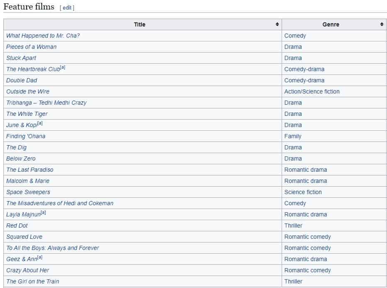The width and height of the screenshot is (387, 288).
Task: Click the edit link beside Feature films
Action: click(x=67, y=7)
